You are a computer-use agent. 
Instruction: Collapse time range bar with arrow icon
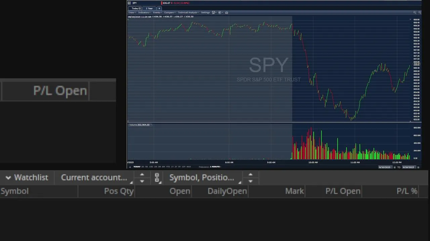pos(130,167)
